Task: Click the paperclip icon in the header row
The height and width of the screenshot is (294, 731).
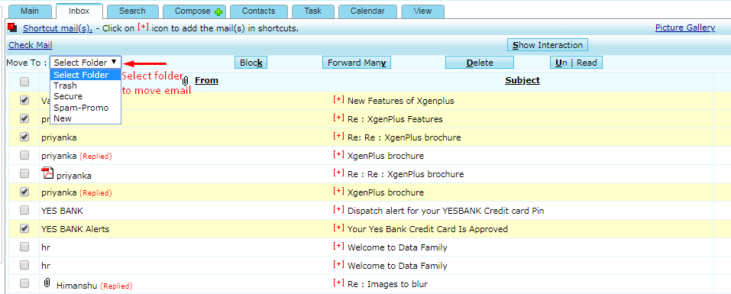Action: [185, 81]
